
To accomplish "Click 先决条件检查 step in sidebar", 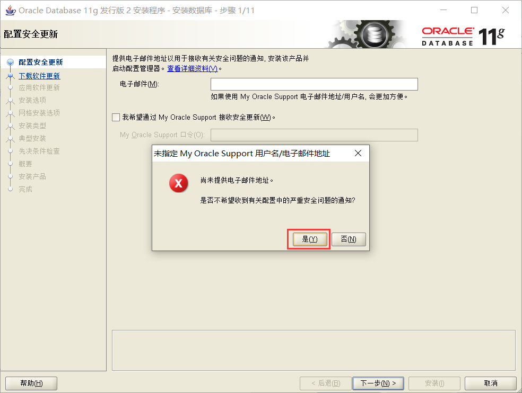I will [x=39, y=151].
